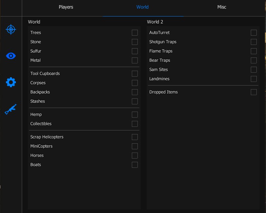Enable Scrap Helicopters checkbox
This screenshot has height=213, width=266.
coord(135,137)
